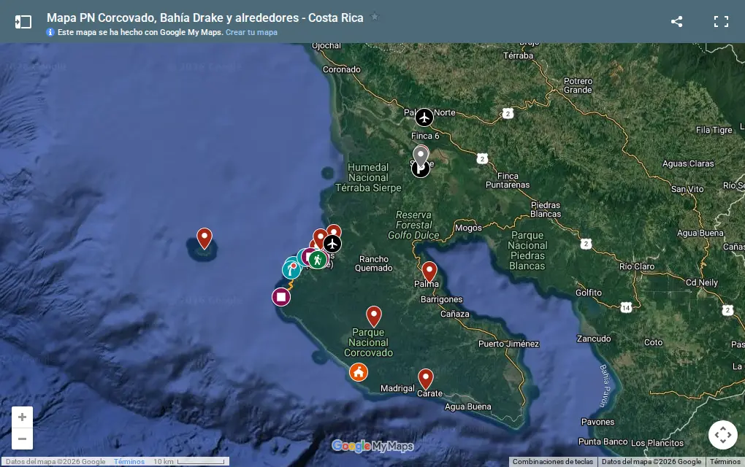
Task: Click the 'Cañaza' map label
Action: pyautogui.click(x=455, y=314)
